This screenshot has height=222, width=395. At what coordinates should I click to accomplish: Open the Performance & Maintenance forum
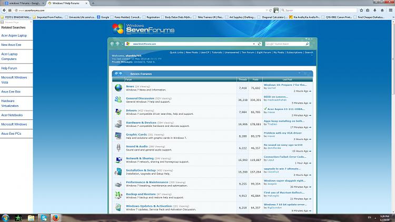(x=147, y=182)
